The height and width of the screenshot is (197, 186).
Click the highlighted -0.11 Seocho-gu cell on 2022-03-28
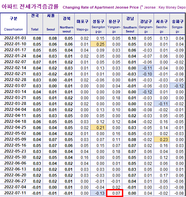point(162,104)
